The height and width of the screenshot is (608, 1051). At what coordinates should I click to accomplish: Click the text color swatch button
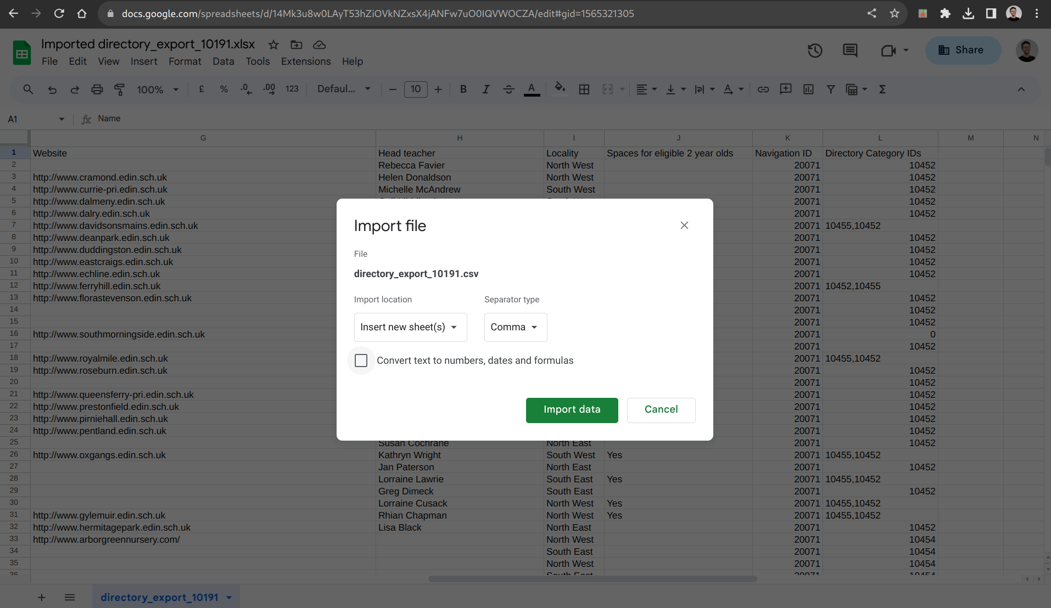click(531, 89)
